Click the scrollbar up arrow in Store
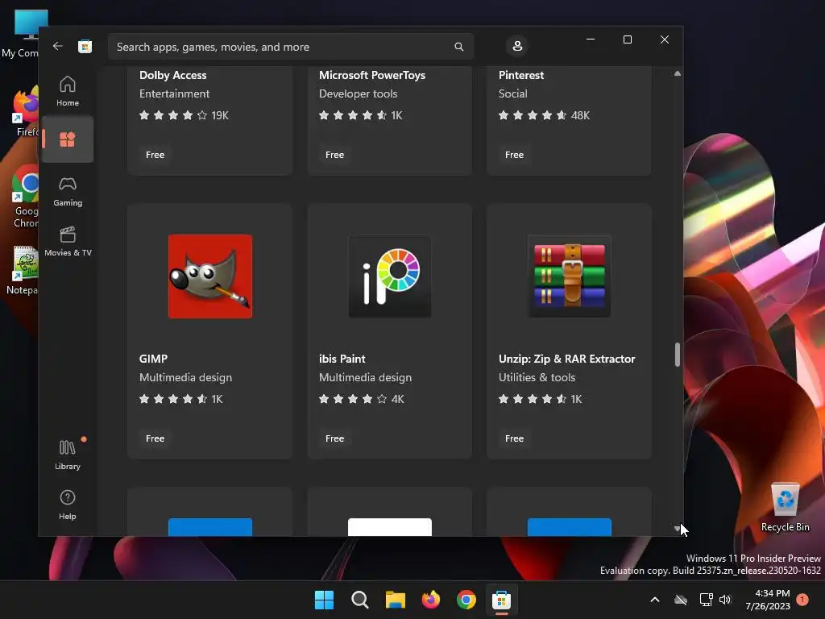 678,73
